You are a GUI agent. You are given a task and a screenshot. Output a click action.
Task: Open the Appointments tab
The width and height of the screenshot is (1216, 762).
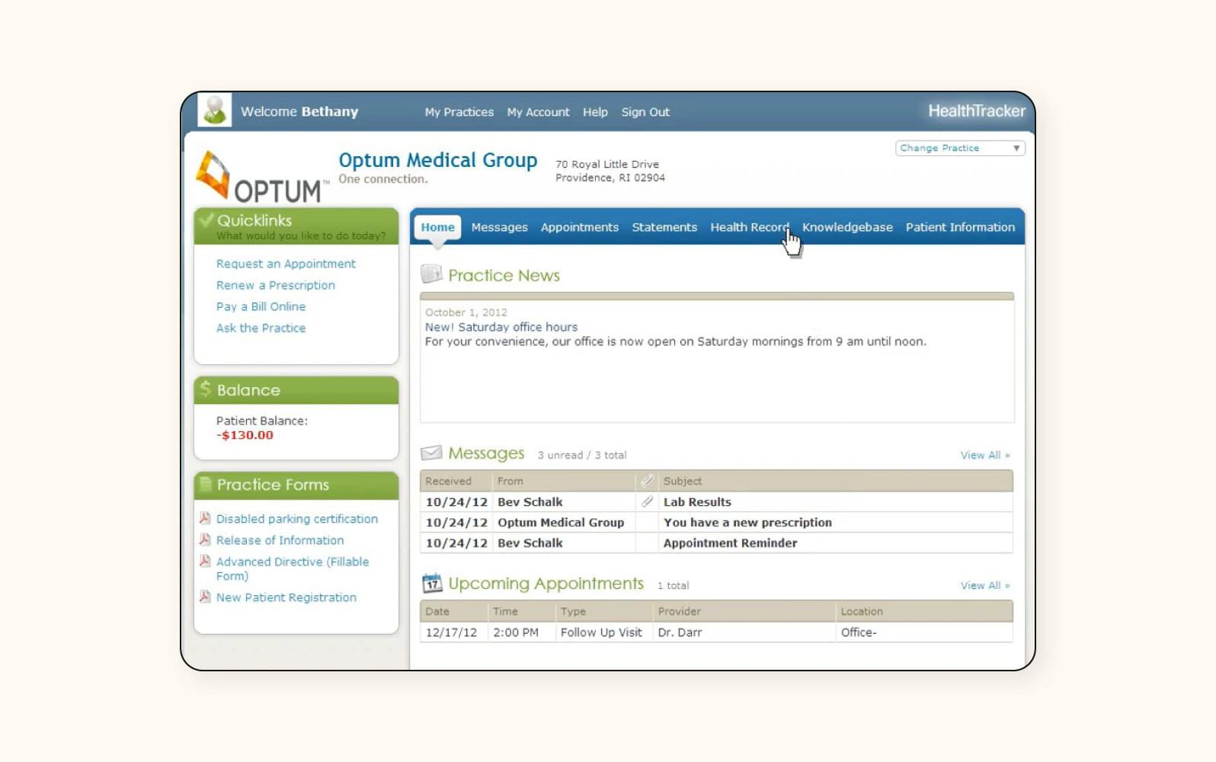point(580,227)
